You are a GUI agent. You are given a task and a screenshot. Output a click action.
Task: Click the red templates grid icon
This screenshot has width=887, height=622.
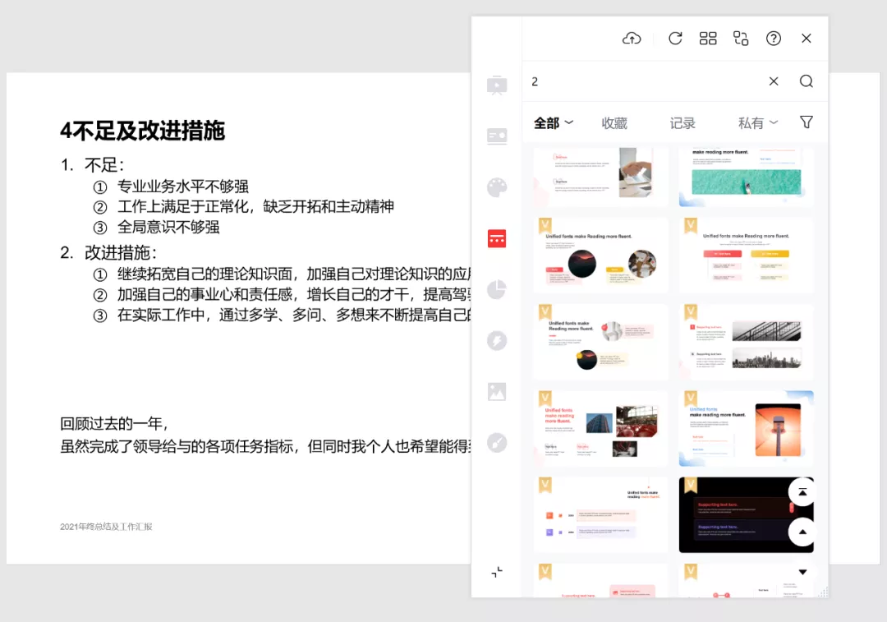[497, 238]
